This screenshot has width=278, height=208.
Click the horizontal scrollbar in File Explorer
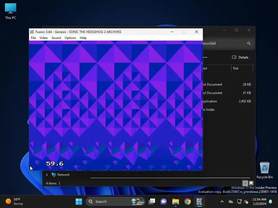coord(170,178)
